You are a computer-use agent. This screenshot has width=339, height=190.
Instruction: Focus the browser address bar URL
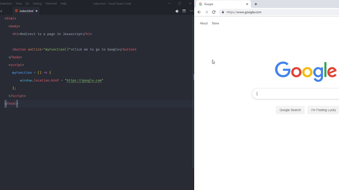click(244, 12)
